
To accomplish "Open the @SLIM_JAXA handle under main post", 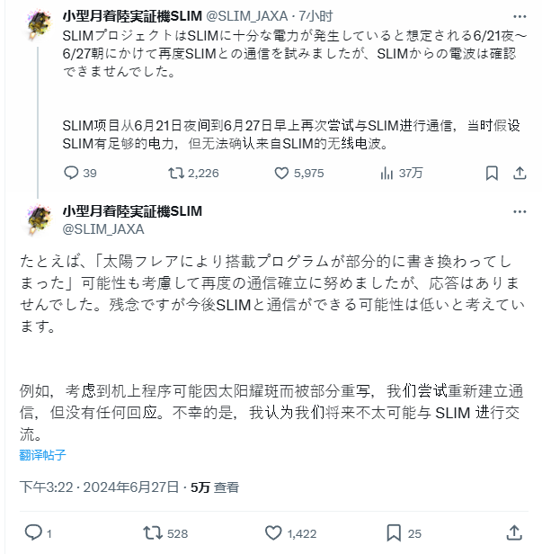I will click(x=103, y=228).
